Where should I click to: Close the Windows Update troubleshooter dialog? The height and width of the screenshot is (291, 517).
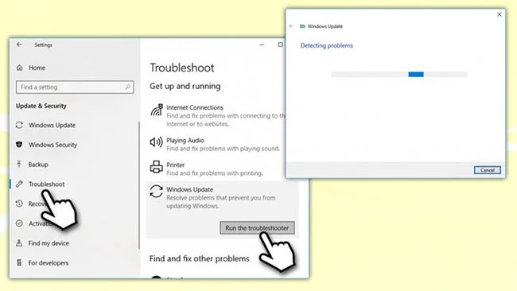click(500, 14)
